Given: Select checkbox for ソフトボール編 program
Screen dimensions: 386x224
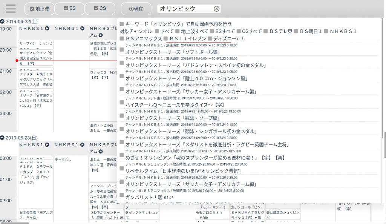Looking at the screenshot, I should pyautogui.click(x=122, y=49).
